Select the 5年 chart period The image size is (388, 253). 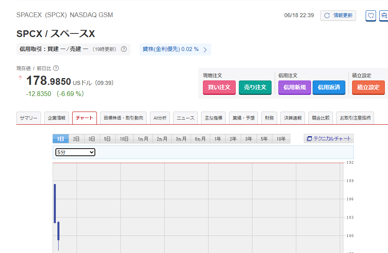coord(264,139)
